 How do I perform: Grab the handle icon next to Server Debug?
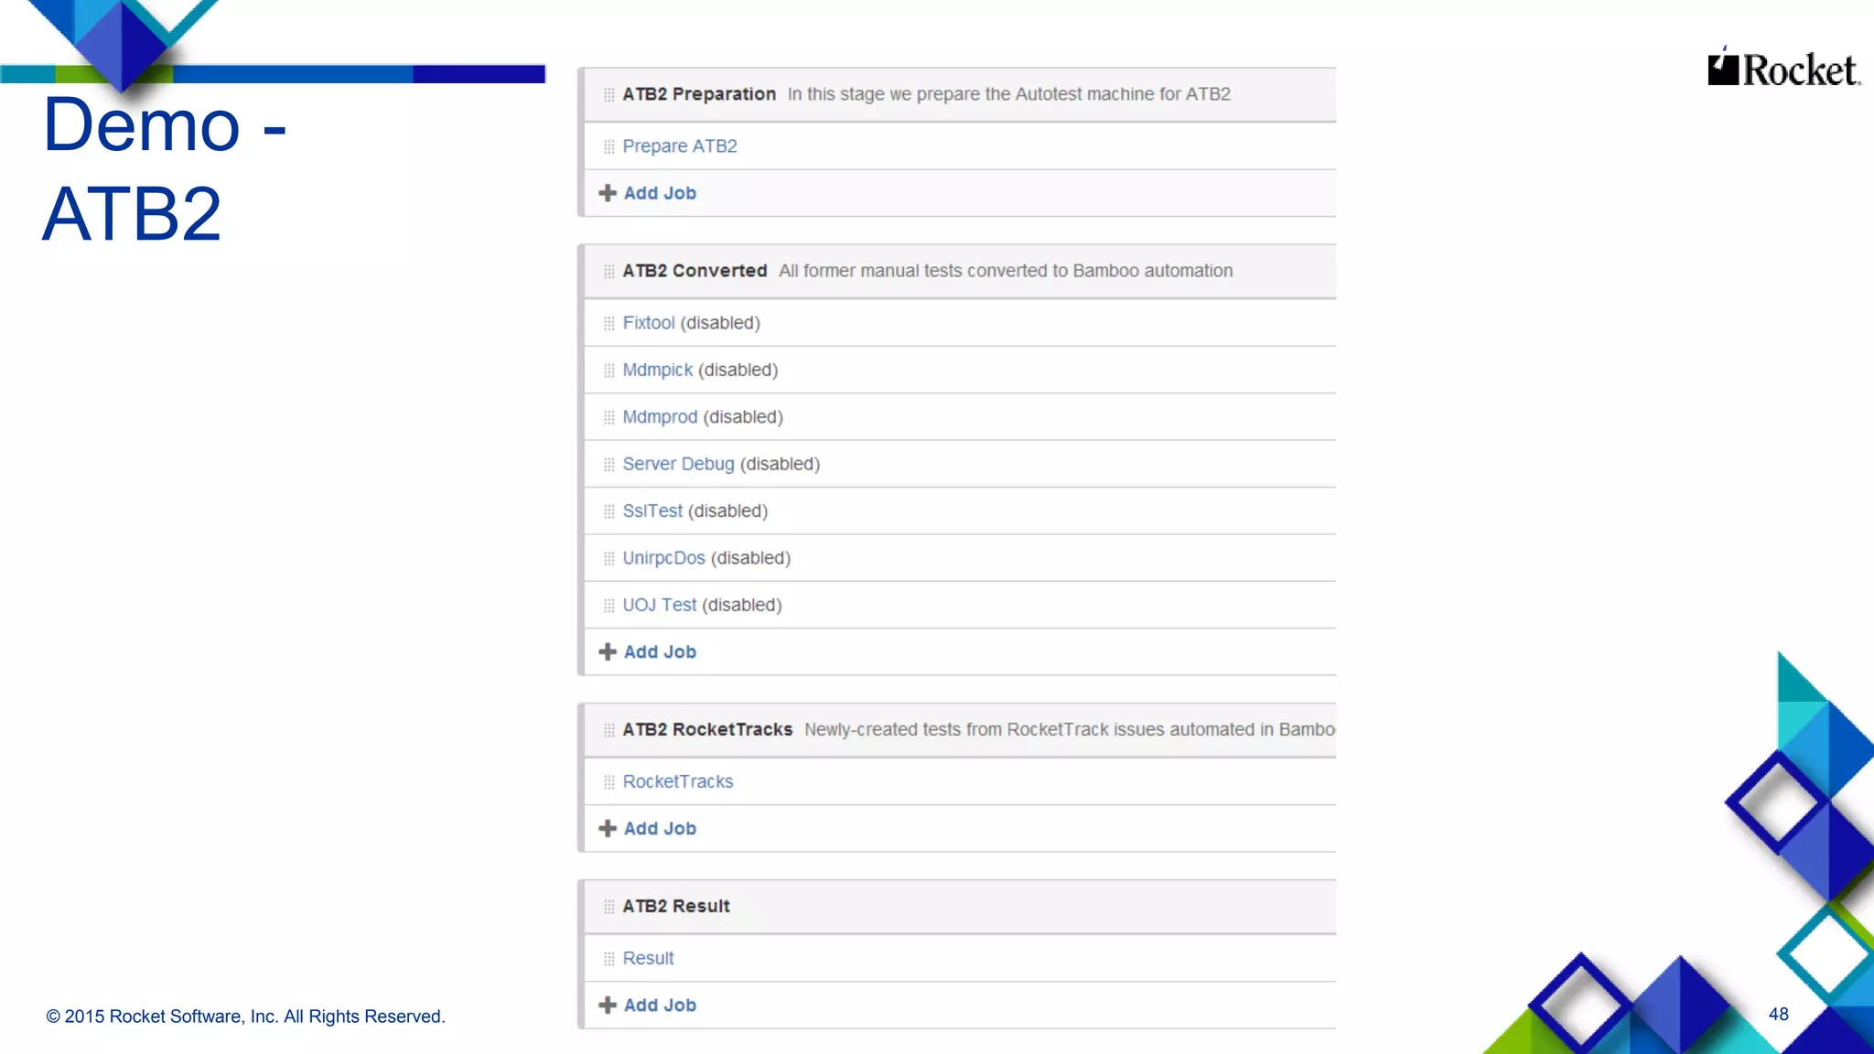click(609, 464)
